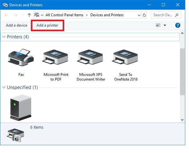Click the scrollbar up arrow
189x153 pixels.
coord(182,33)
